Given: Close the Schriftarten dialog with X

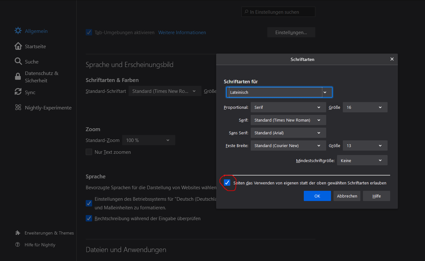Looking at the screenshot, I should coord(392,59).
